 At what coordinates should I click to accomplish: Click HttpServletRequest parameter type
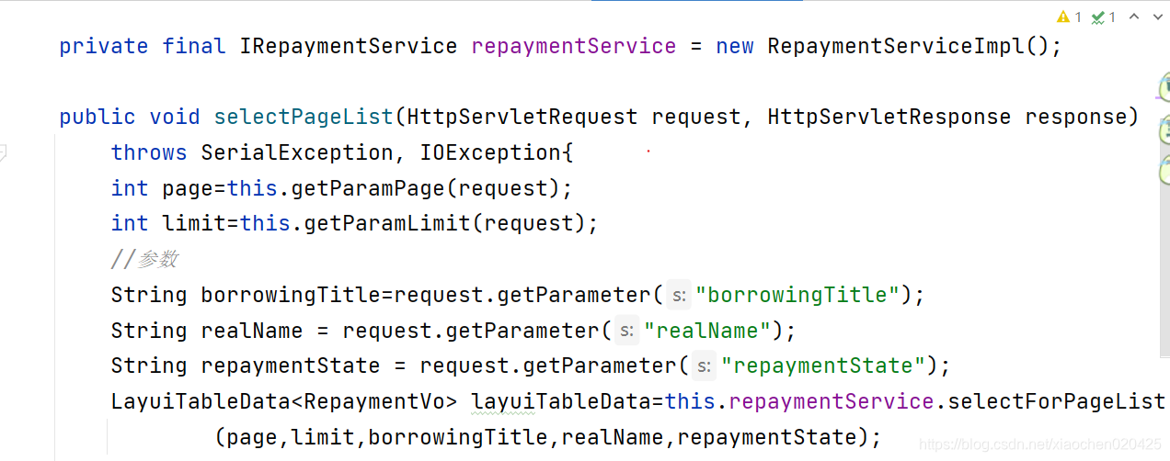click(522, 117)
